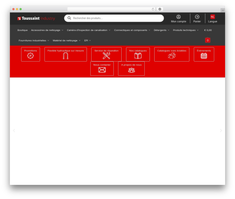Screen dimensions: 235x199
Task: Go to previous slide arrow
Action: pyautogui.click(x=14, y=130)
